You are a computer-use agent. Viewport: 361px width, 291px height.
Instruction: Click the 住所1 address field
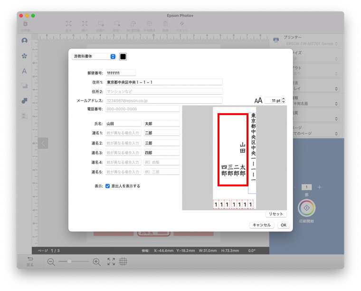[164, 82]
